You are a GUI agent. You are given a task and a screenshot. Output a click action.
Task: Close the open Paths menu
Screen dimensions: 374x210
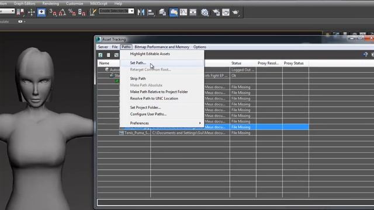(126, 47)
